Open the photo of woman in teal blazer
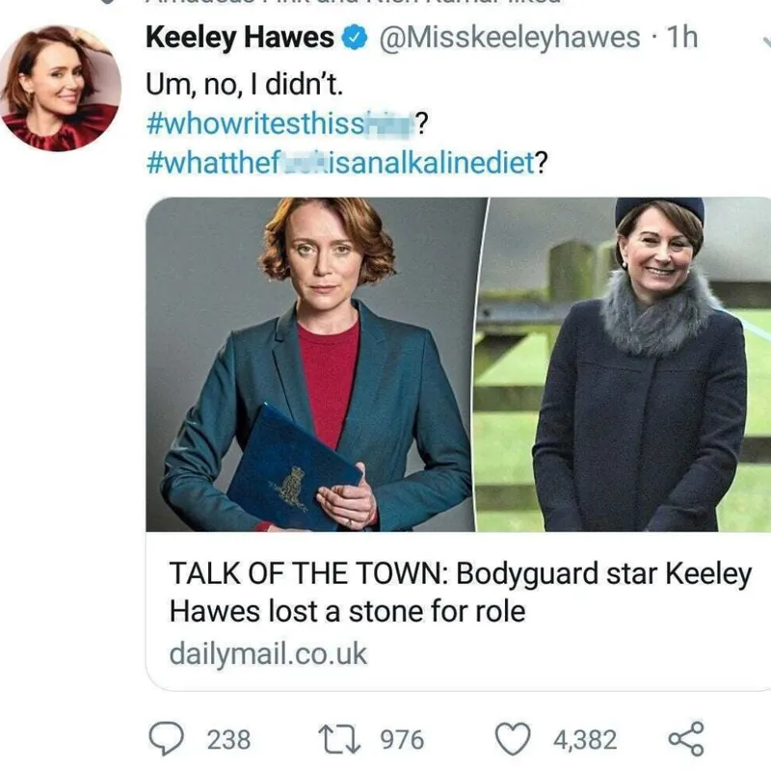 click(314, 364)
